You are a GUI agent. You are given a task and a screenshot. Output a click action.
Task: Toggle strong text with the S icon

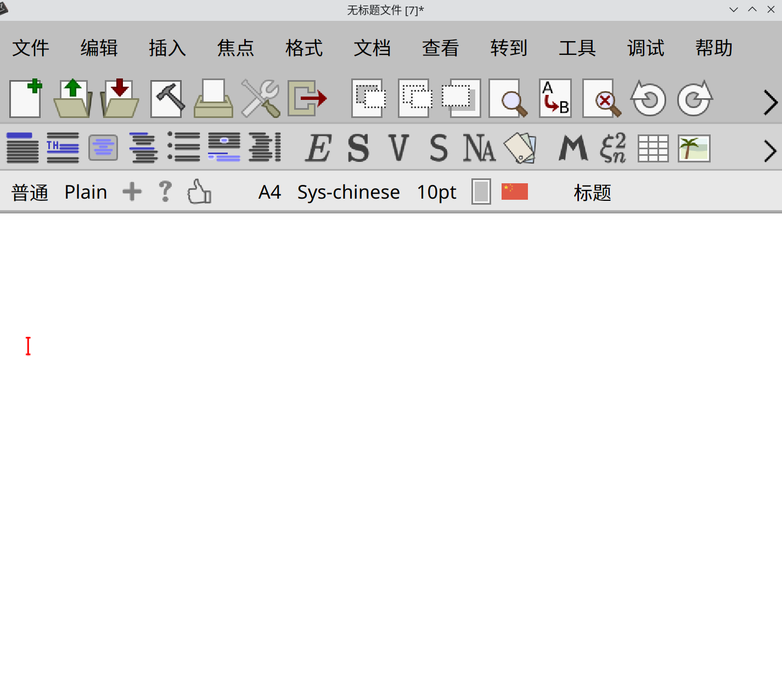click(359, 148)
